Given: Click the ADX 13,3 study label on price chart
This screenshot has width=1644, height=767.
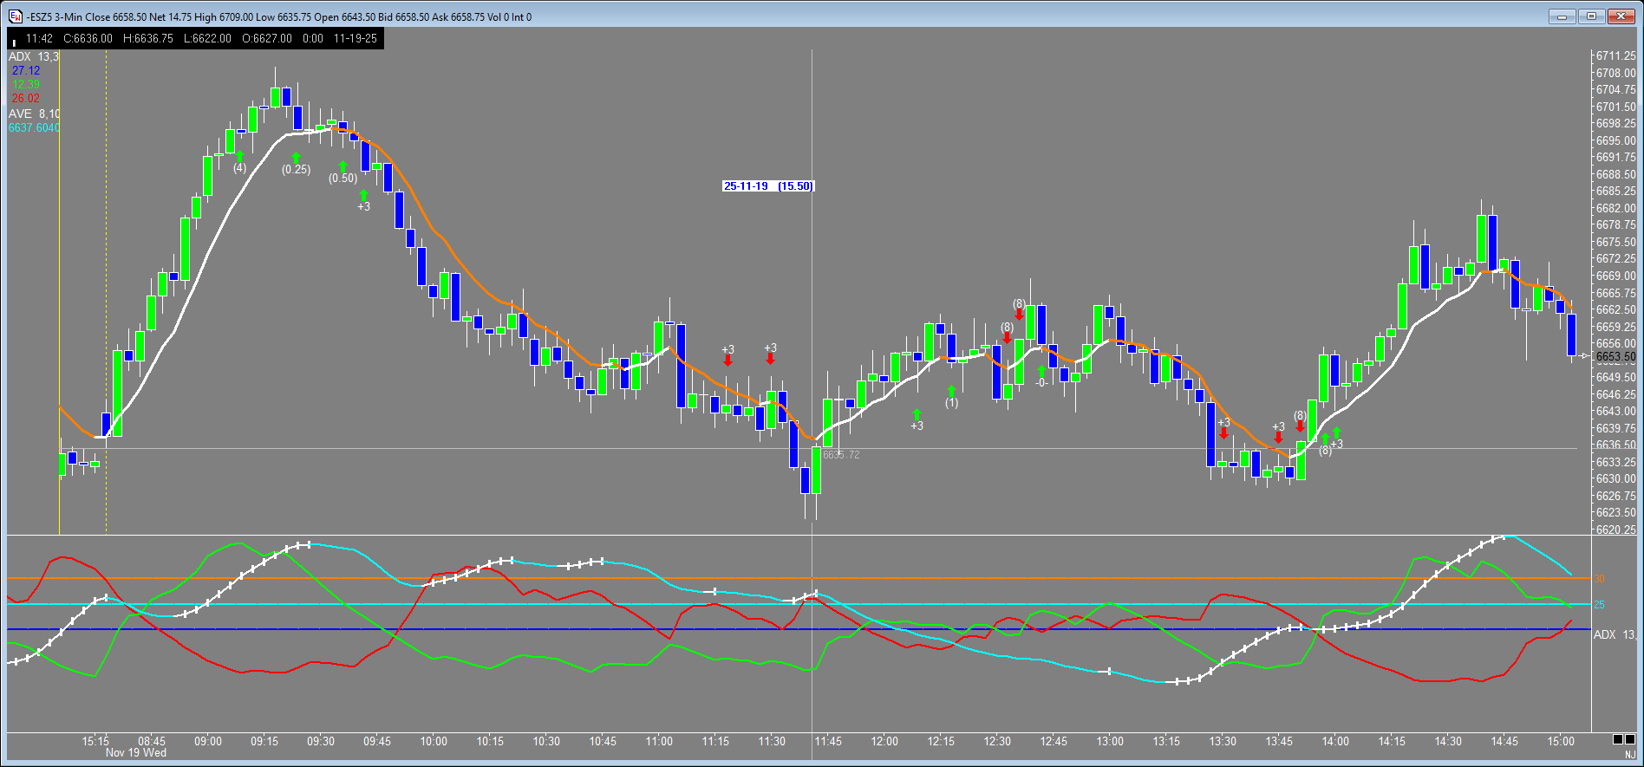Looking at the screenshot, I should point(33,56).
